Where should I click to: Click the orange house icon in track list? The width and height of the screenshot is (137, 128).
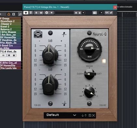coord(9,14)
